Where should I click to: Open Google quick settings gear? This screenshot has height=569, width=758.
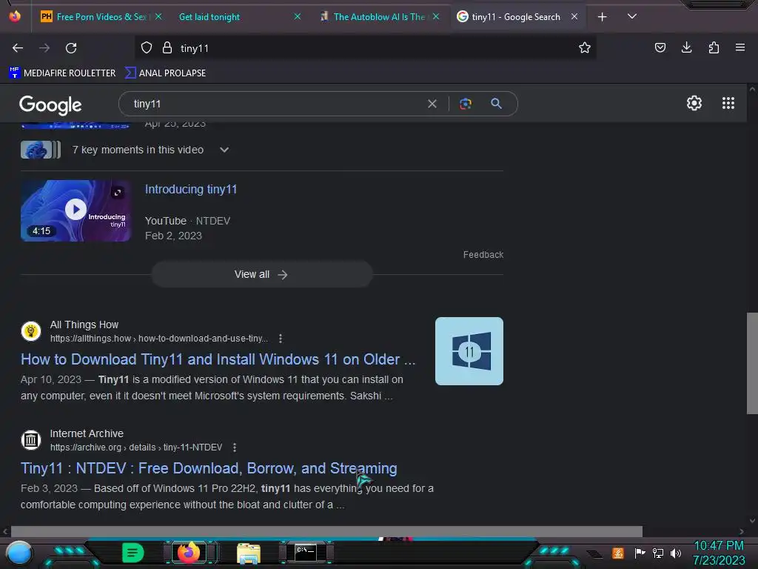pos(694,103)
